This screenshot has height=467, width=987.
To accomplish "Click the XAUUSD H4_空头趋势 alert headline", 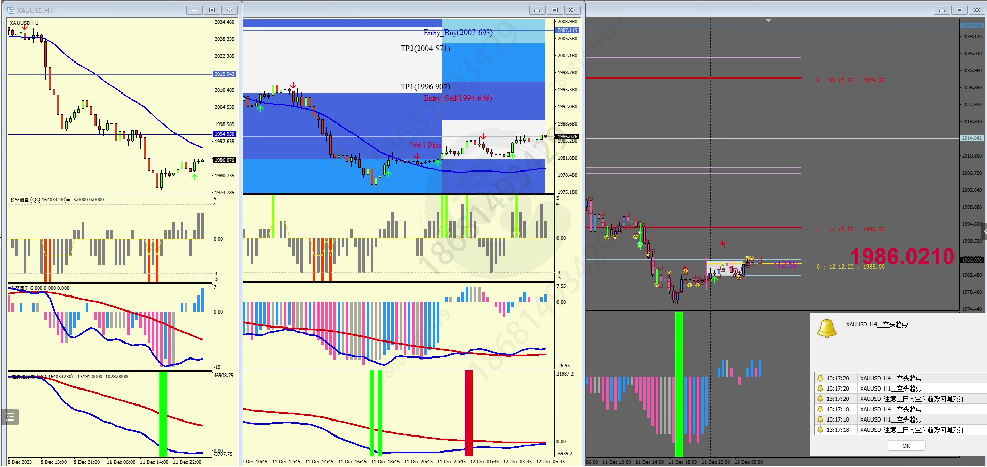I will click(x=877, y=325).
